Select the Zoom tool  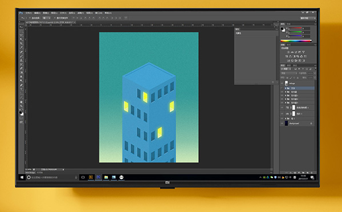point(21,106)
